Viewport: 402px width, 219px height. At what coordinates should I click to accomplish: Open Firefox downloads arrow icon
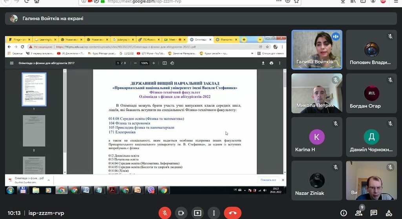click(x=343, y=2)
